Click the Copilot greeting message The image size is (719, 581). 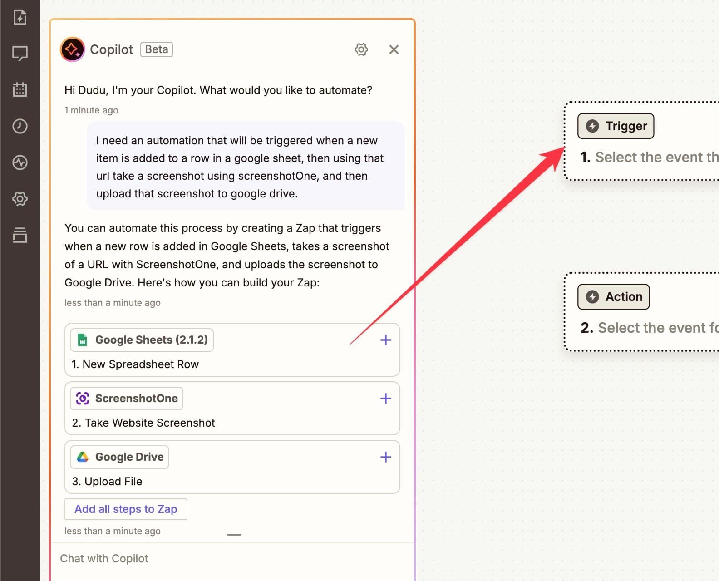pyautogui.click(x=218, y=90)
